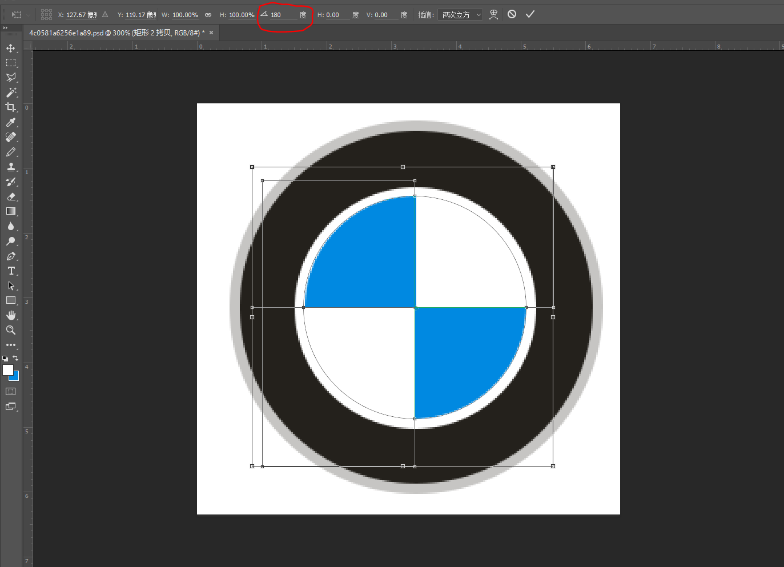The width and height of the screenshot is (784, 567).
Task: Click the 插值 interpolation label
Action: coord(426,15)
